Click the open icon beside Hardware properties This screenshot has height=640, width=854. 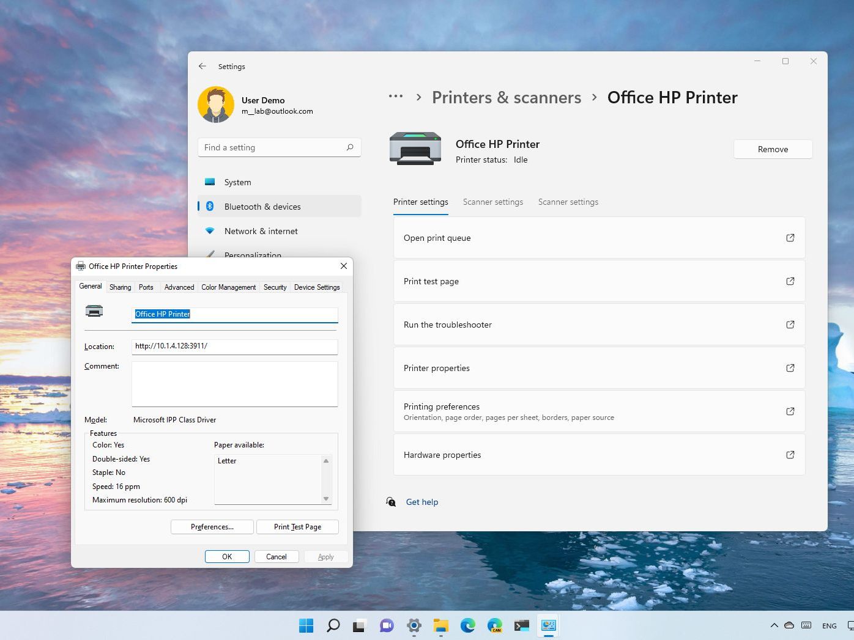(790, 455)
